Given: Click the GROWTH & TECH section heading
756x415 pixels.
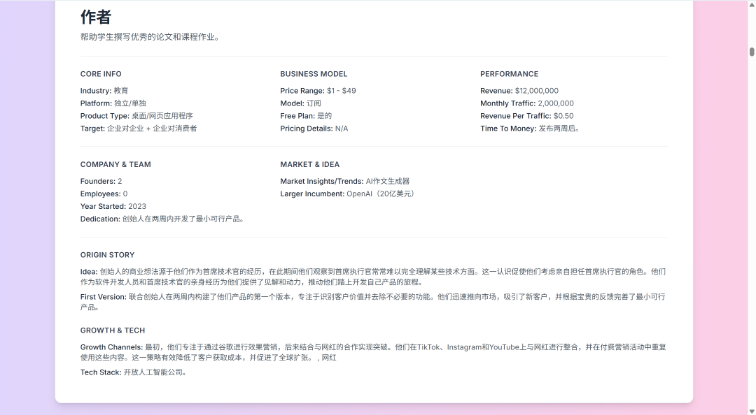Looking at the screenshot, I should [112, 330].
